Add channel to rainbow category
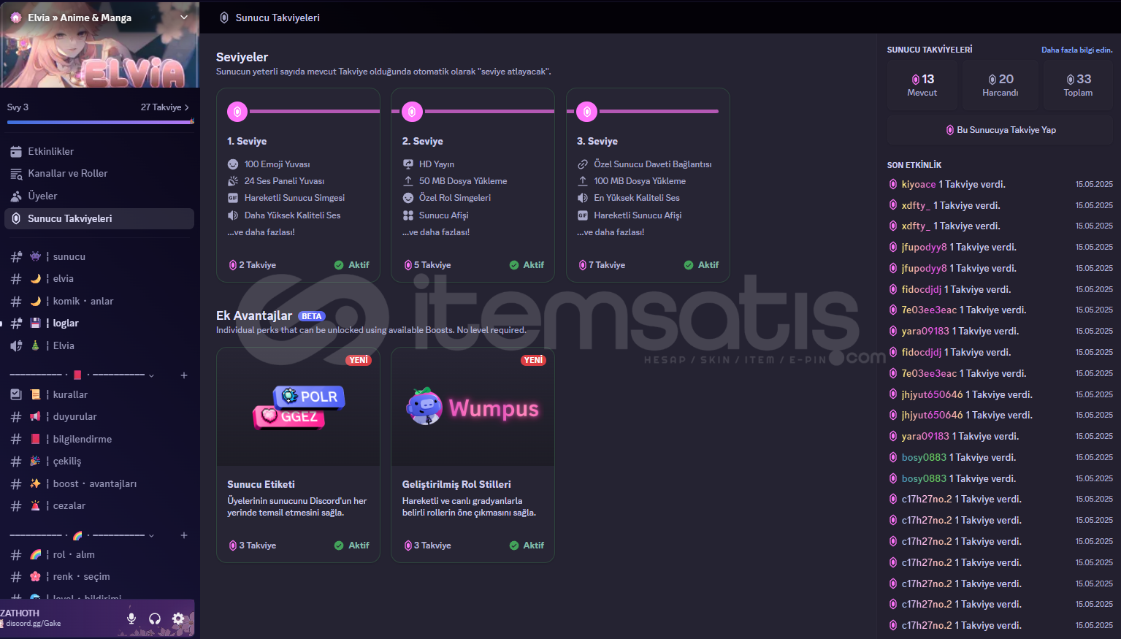 pos(184,535)
